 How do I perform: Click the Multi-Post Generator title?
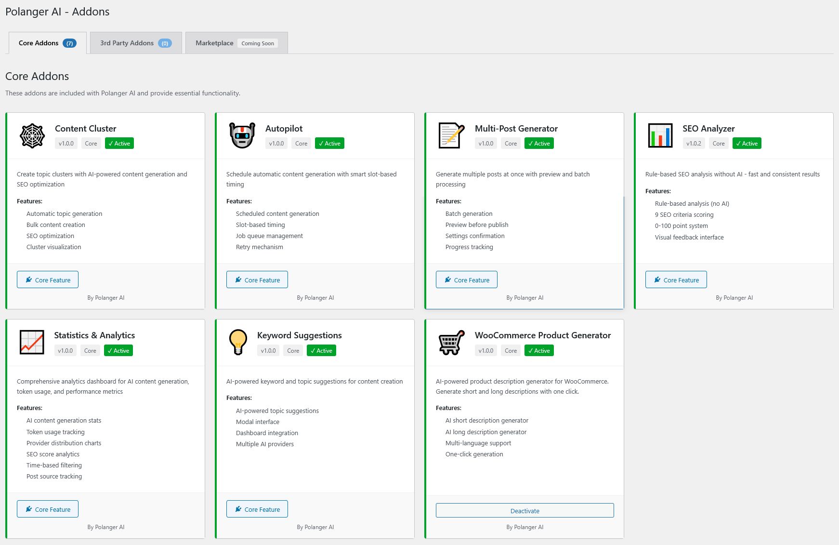pos(516,129)
